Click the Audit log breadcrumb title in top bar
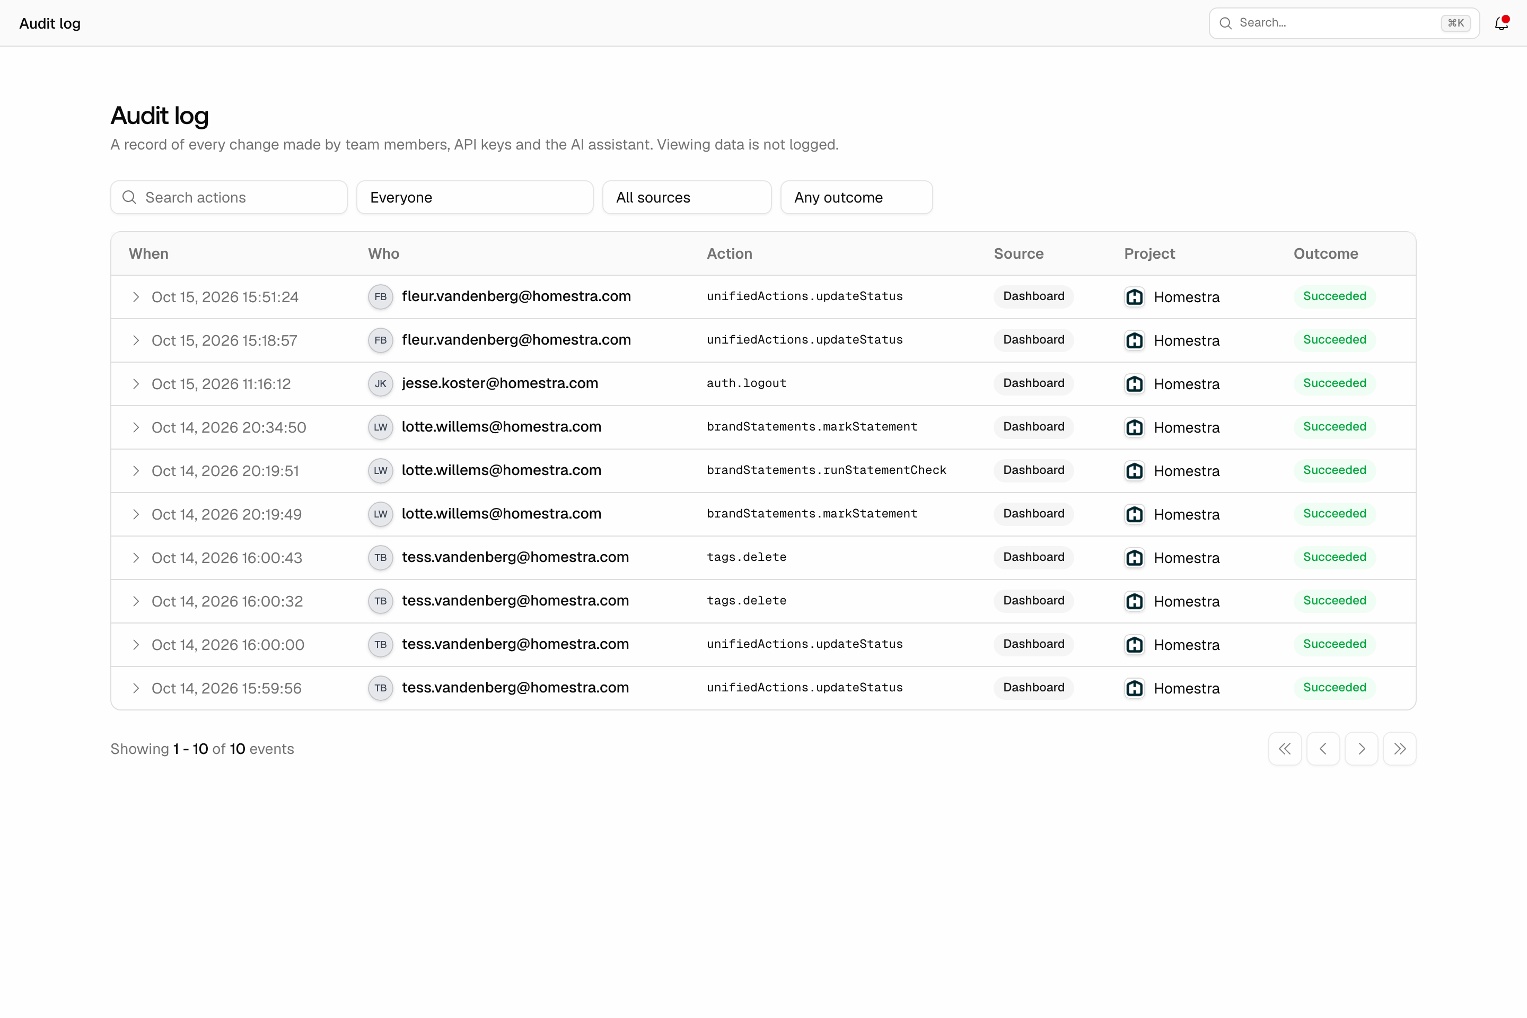Image resolution: width=1527 pixels, height=1018 pixels. [50, 23]
